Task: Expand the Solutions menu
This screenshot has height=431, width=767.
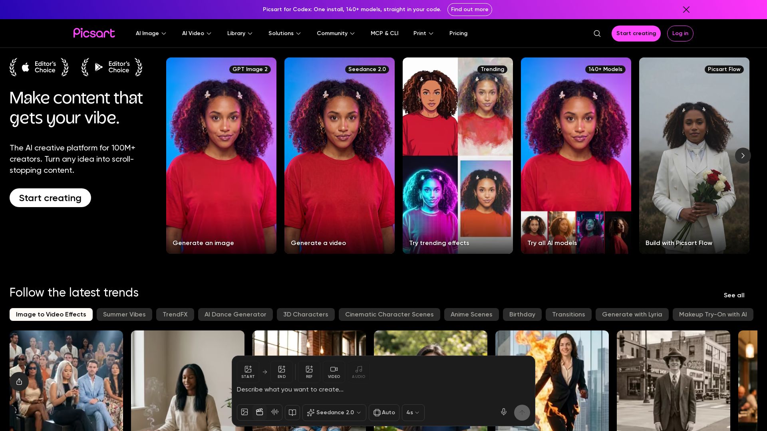Action: tap(284, 34)
